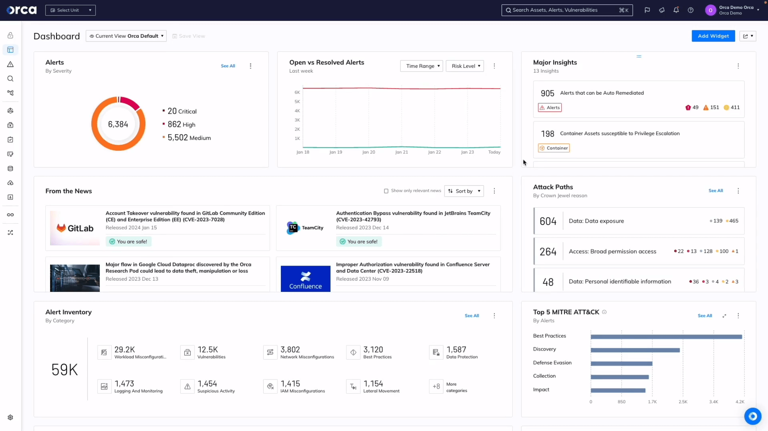768x431 pixels.
Task: Open the Sort by menu in From the News
Action: (464, 191)
